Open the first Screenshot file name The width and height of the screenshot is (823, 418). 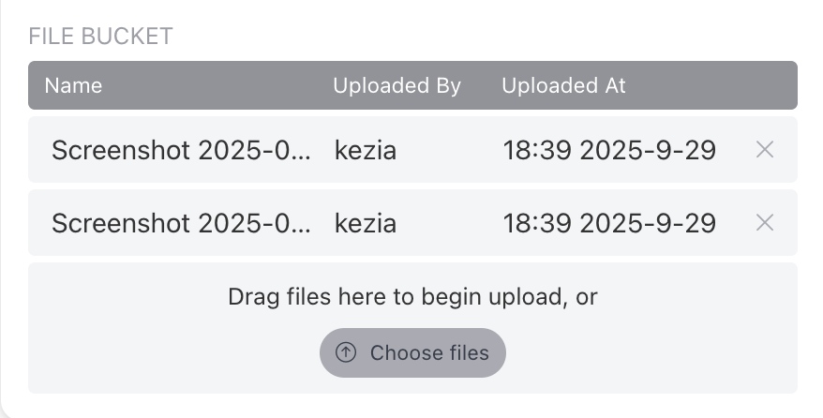pyautogui.click(x=181, y=150)
